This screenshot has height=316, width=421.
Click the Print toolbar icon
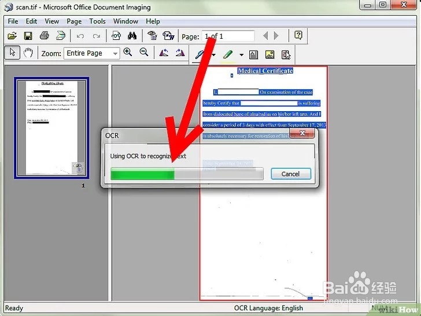[x=45, y=35]
